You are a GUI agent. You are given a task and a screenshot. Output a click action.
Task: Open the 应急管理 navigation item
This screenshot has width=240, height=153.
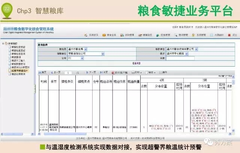click(163, 35)
